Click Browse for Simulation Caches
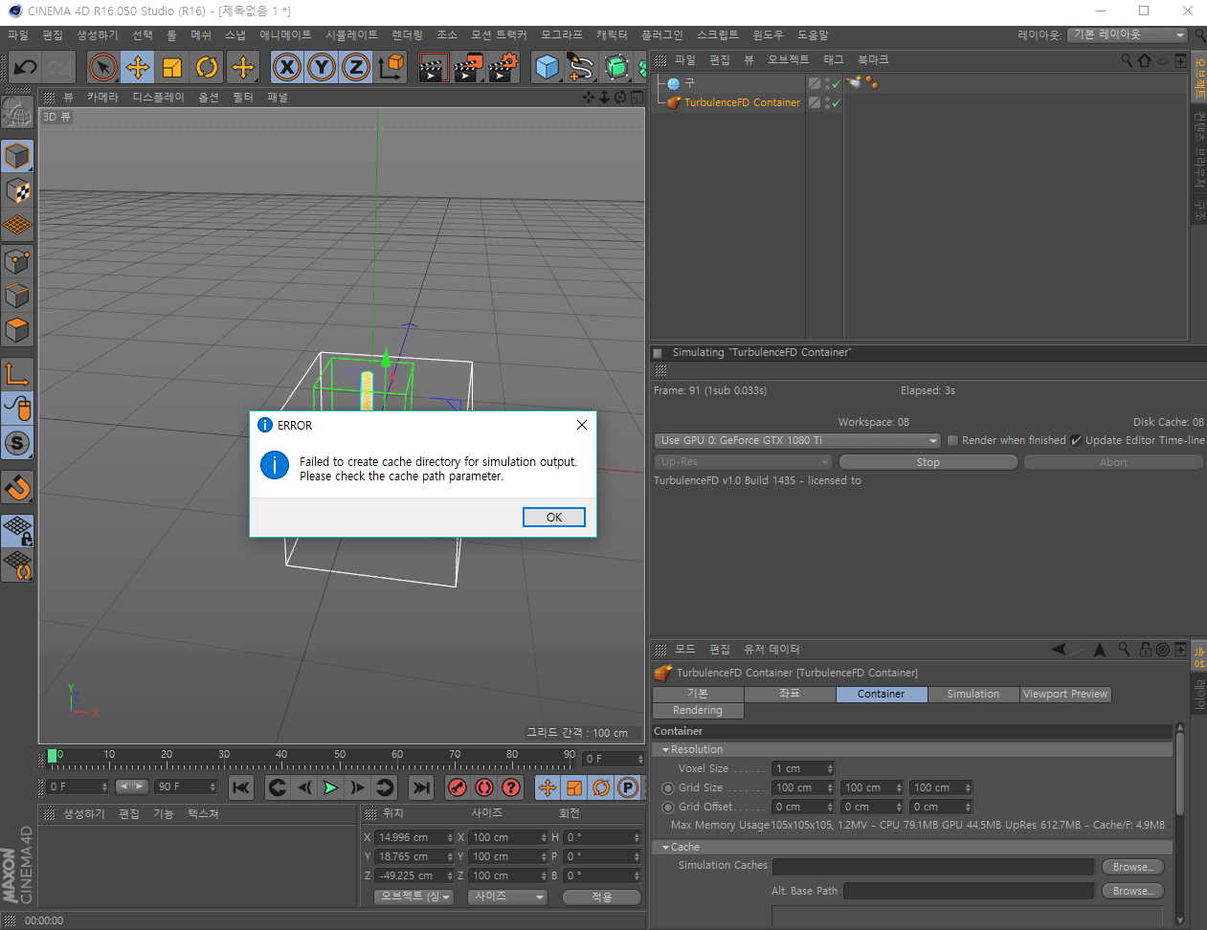 click(x=1133, y=867)
